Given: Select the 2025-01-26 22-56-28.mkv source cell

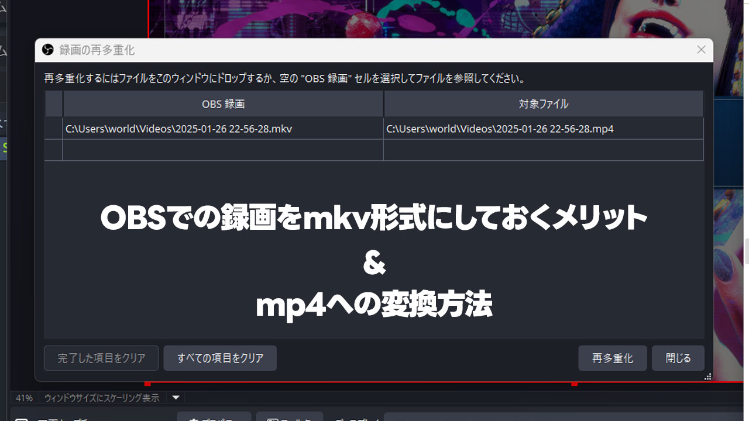Looking at the screenshot, I should click(x=223, y=129).
